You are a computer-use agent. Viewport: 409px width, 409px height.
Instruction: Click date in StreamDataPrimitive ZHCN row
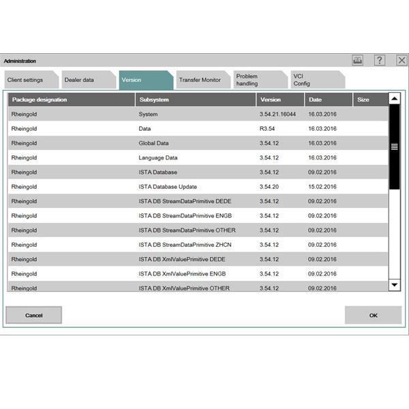322,245
